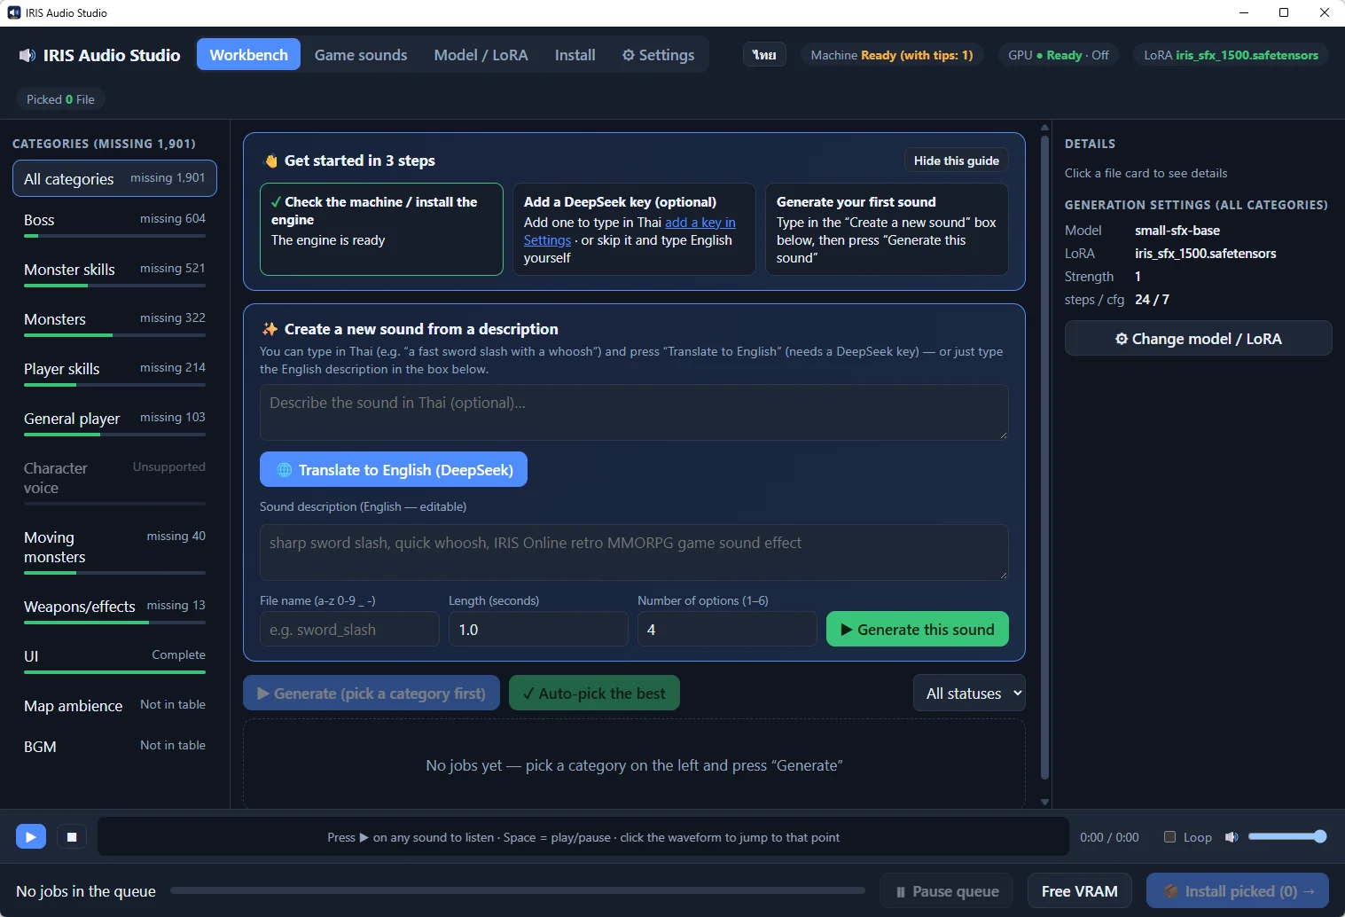Click the Pause queue button
The width and height of the screenshot is (1345, 917).
947,891
